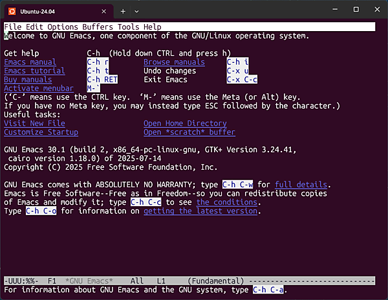Click the C-h C-a key in echo area

268,290
